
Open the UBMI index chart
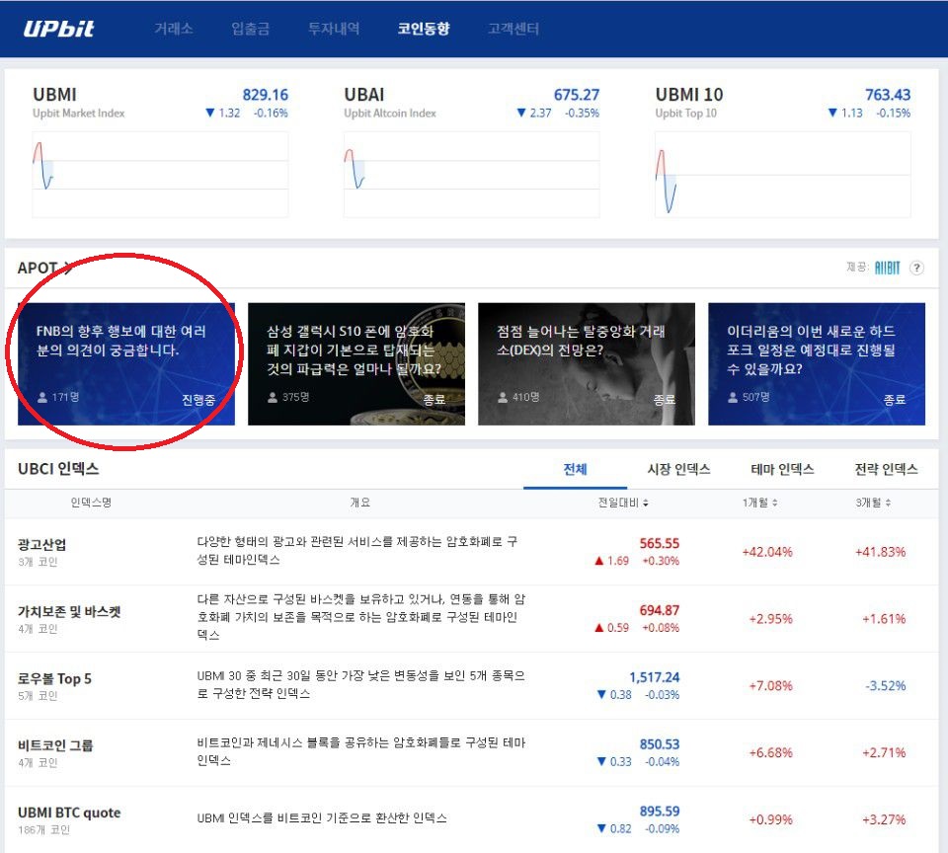point(160,175)
